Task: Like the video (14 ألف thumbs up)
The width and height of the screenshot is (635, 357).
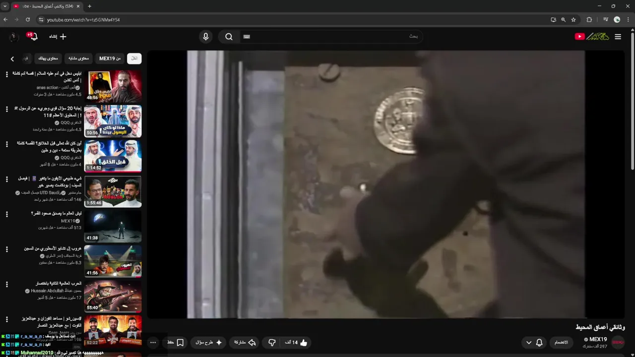Action: coord(296,343)
